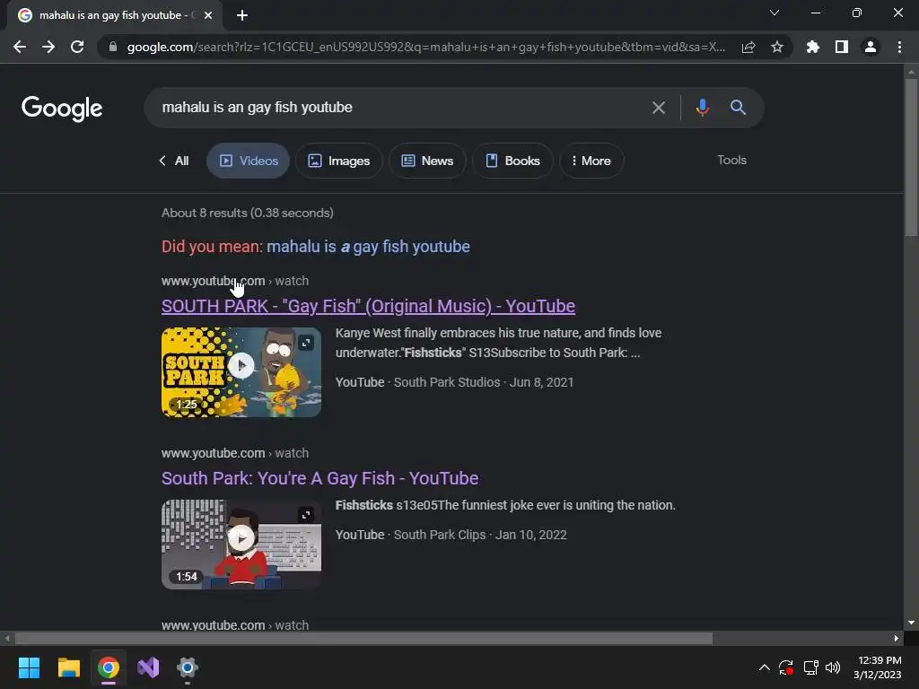Image resolution: width=919 pixels, height=689 pixels.
Task: Click scroll right arrow
Action: pos(897,638)
